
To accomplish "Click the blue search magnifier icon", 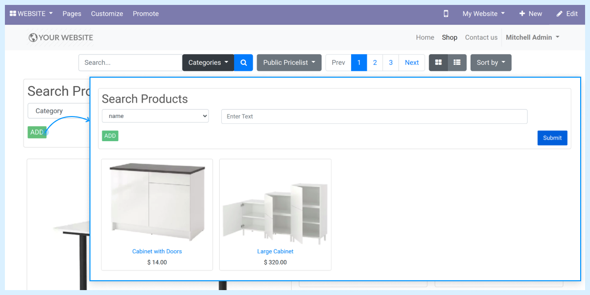I will pos(243,62).
